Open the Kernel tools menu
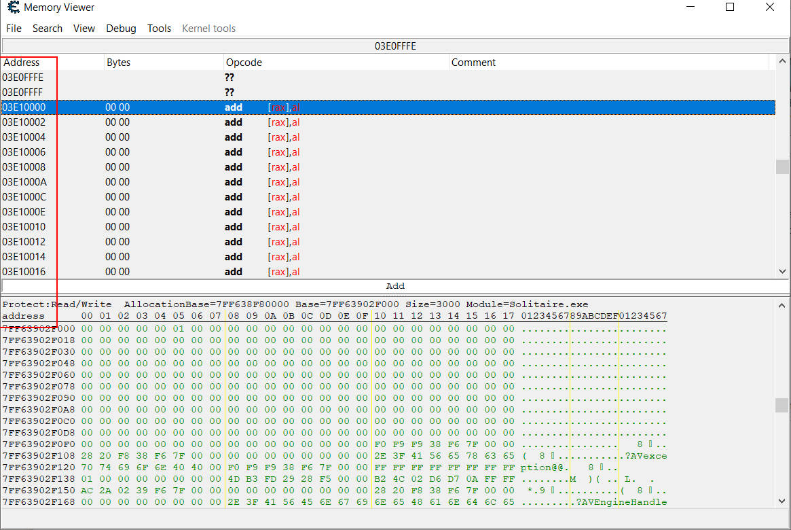Image resolution: width=791 pixels, height=530 pixels. (x=208, y=29)
